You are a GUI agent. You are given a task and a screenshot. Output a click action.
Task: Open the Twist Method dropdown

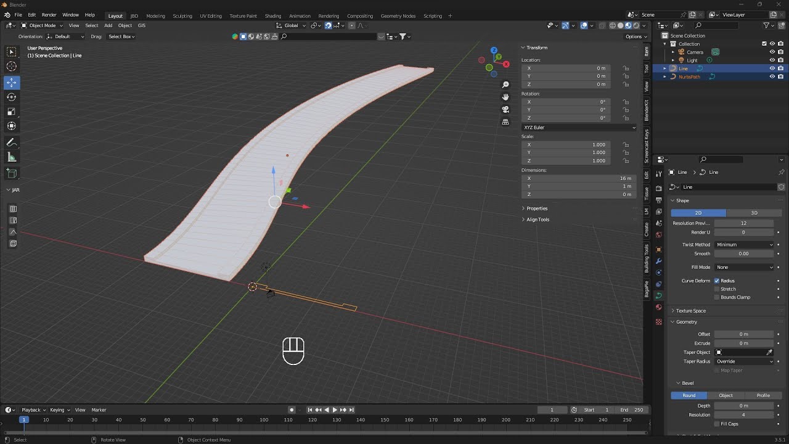744,245
